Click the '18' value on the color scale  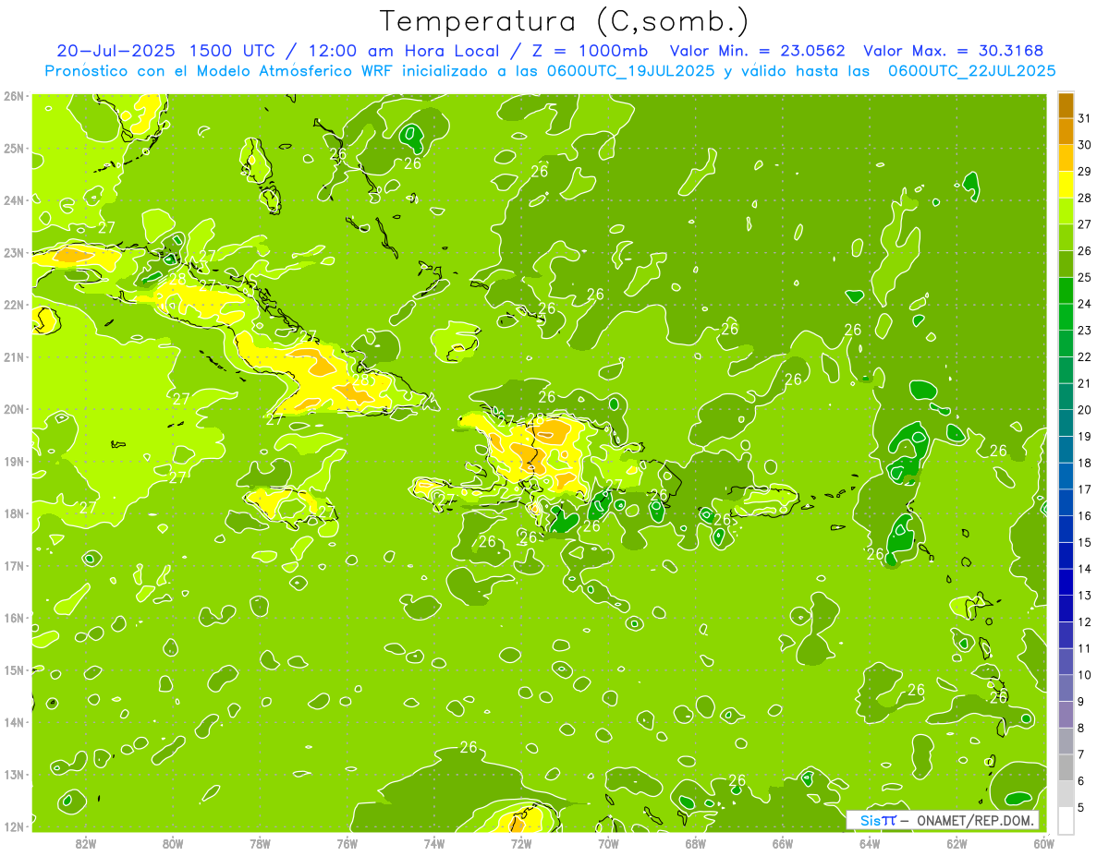[x=1084, y=463]
